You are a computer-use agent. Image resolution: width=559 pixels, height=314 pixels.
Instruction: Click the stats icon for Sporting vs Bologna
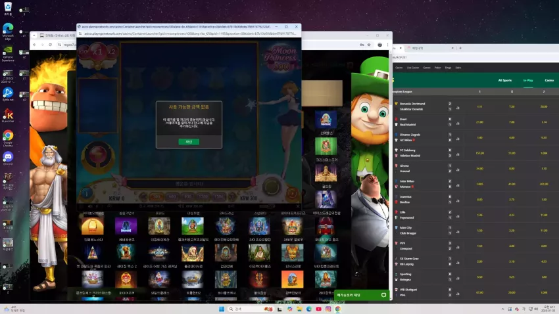(x=458, y=278)
